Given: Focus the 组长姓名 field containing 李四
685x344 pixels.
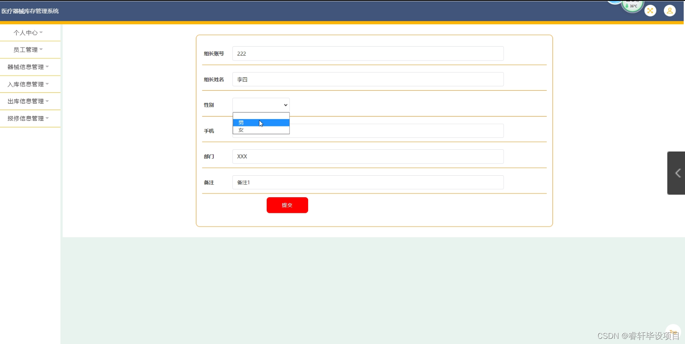Looking at the screenshot, I should (x=368, y=79).
